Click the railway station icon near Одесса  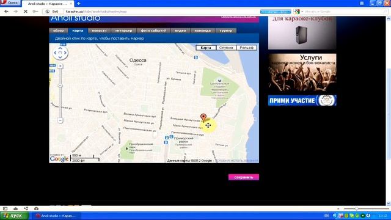point(196,57)
